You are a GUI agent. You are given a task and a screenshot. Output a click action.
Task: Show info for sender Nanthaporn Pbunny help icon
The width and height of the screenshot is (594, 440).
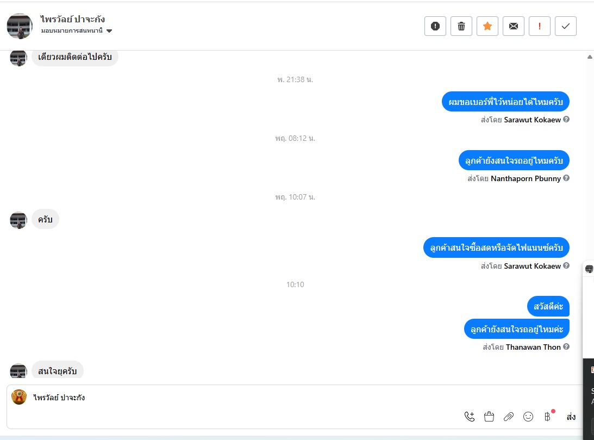click(x=566, y=178)
